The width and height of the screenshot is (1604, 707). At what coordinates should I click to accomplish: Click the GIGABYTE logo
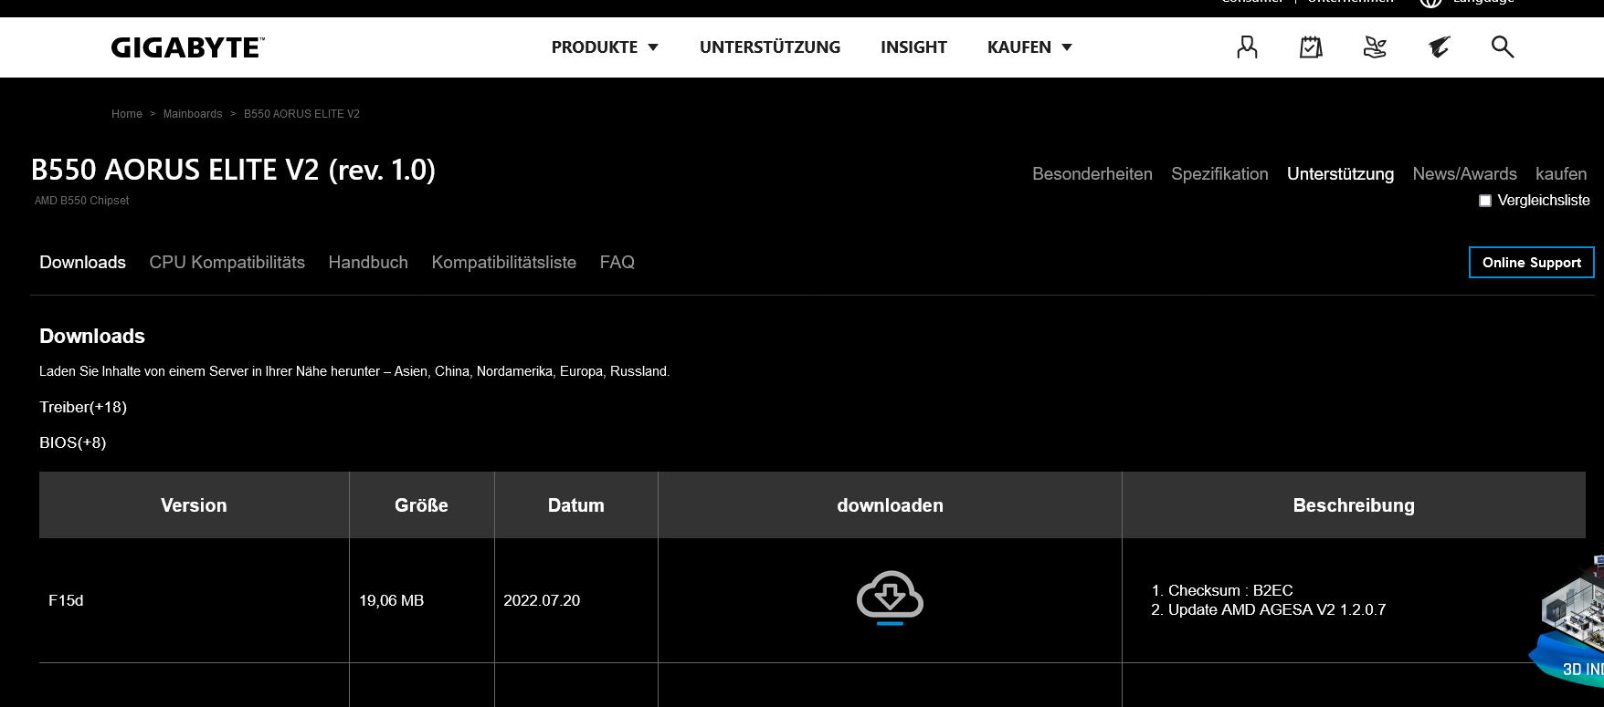point(188,47)
